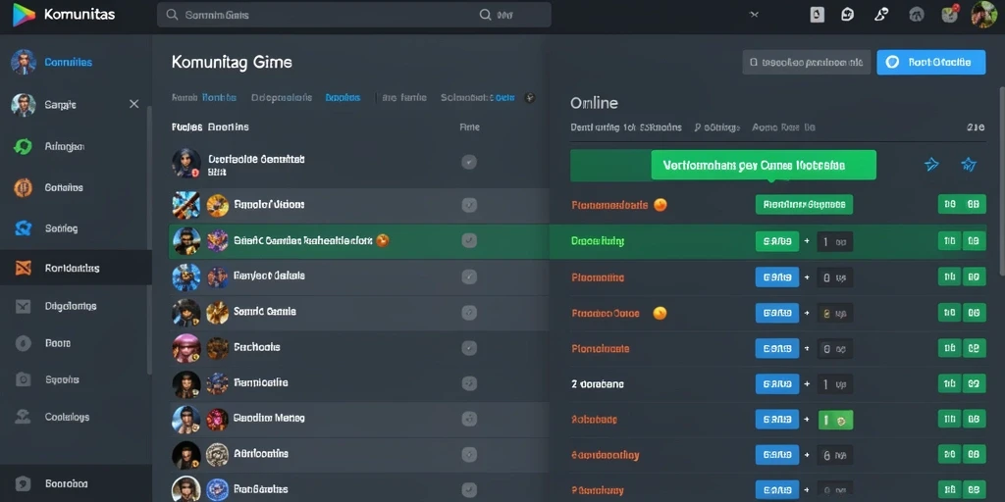The width and height of the screenshot is (1005, 502).
Task: Open the first sub-tab under Online
Action: (626, 127)
